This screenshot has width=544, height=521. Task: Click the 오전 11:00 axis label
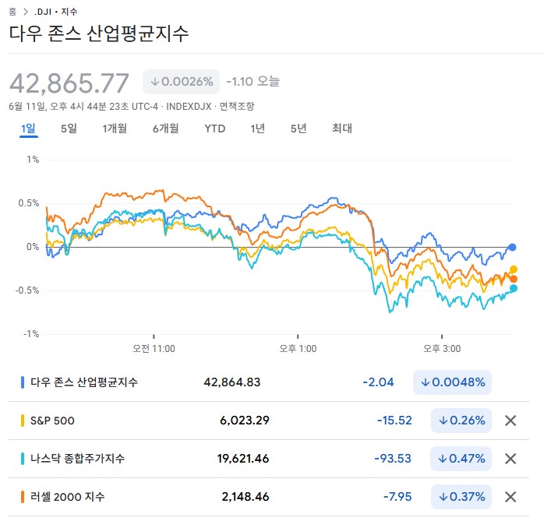pos(154,349)
